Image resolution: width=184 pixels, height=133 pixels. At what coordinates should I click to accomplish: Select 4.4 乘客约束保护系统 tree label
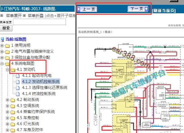(x=36, y=112)
